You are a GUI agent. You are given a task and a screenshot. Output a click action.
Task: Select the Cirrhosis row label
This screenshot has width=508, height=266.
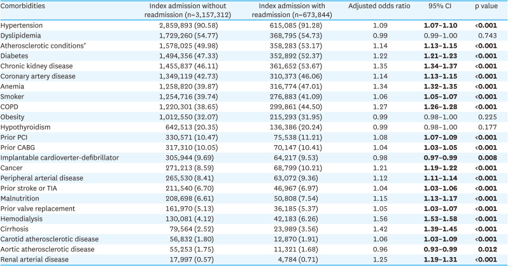(x=19, y=228)
